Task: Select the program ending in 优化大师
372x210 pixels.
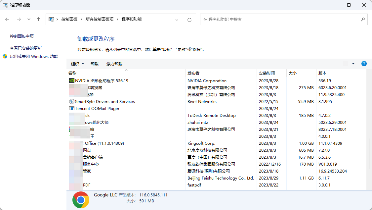Action: point(97,123)
